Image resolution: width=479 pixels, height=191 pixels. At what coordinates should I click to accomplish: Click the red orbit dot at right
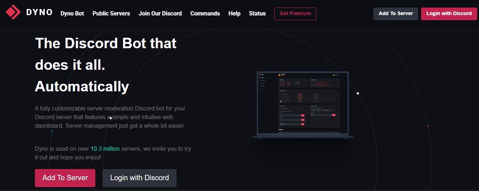click(428, 126)
